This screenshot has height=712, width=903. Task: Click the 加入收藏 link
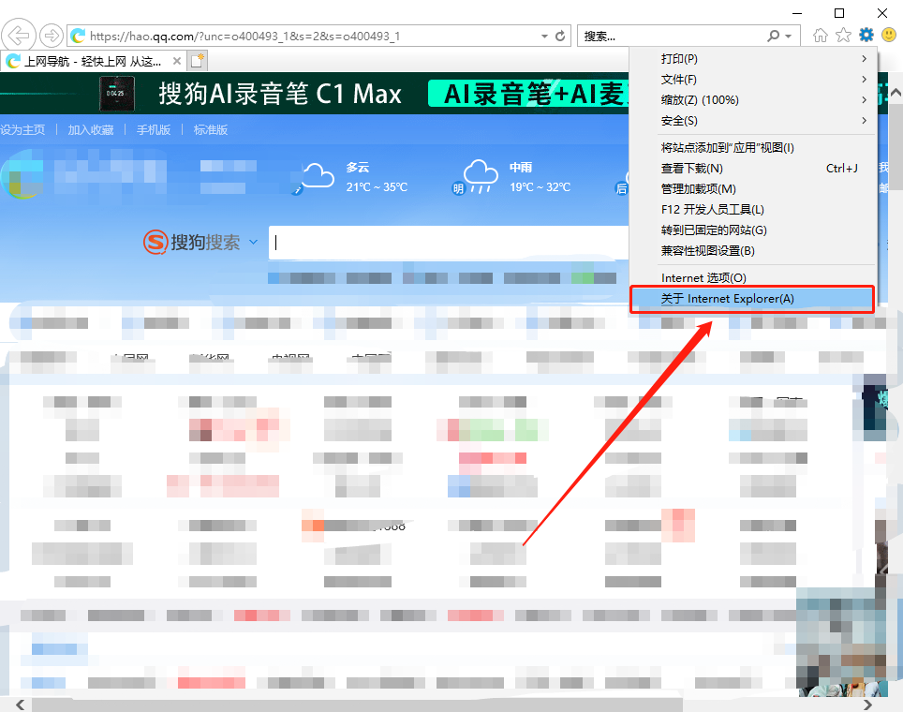pyautogui.click(x=91, y=130)
